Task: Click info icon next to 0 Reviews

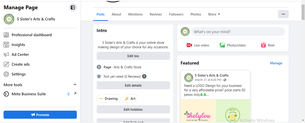Action: click(x=144, y=76)
